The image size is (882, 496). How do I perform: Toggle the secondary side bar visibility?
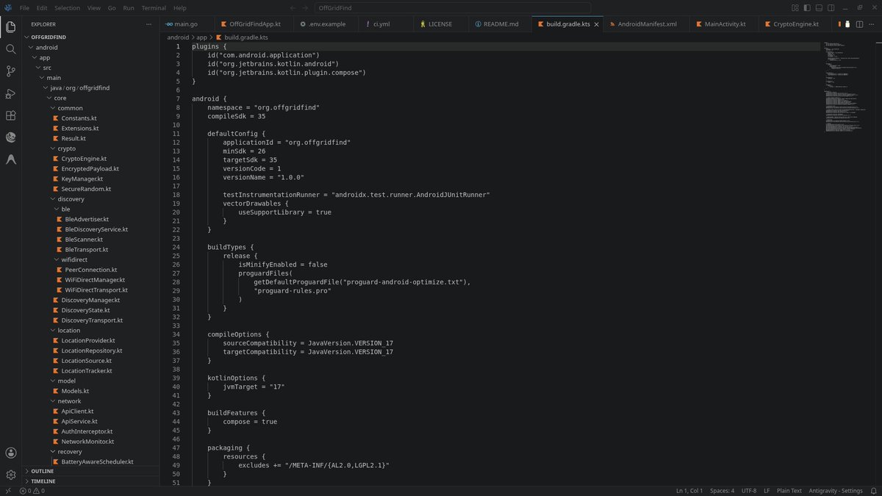(x=832, y=7)
